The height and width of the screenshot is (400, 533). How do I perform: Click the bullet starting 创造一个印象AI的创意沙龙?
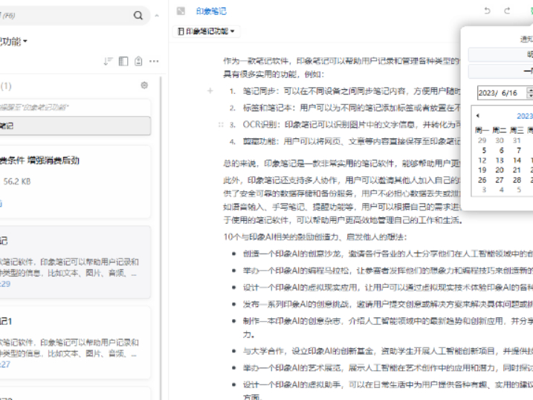[388, 254]
